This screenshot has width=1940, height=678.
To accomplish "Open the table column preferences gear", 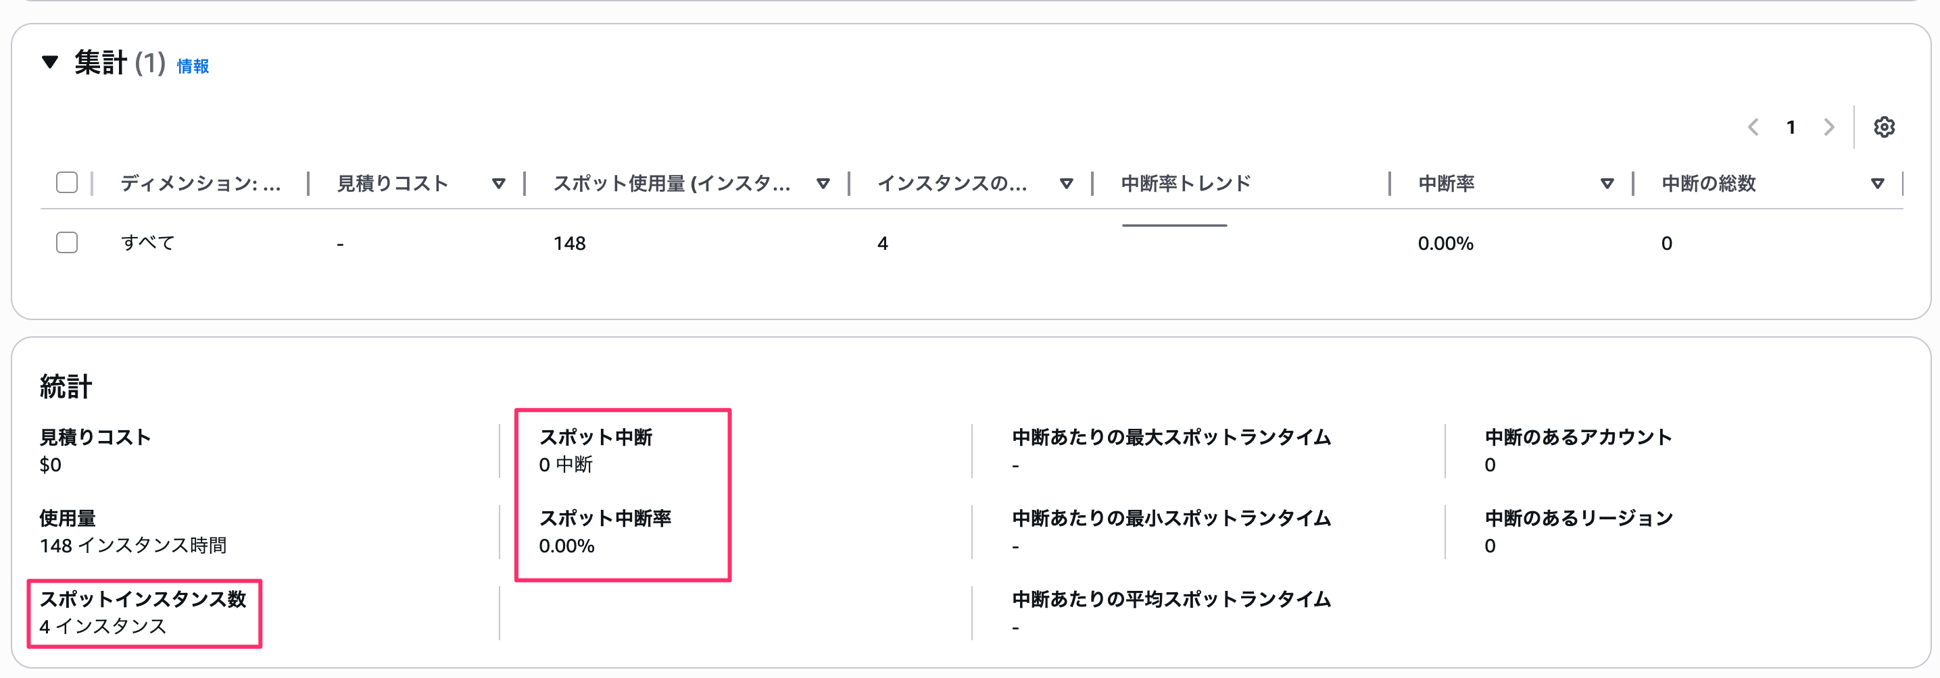I will pos(1885,126).
